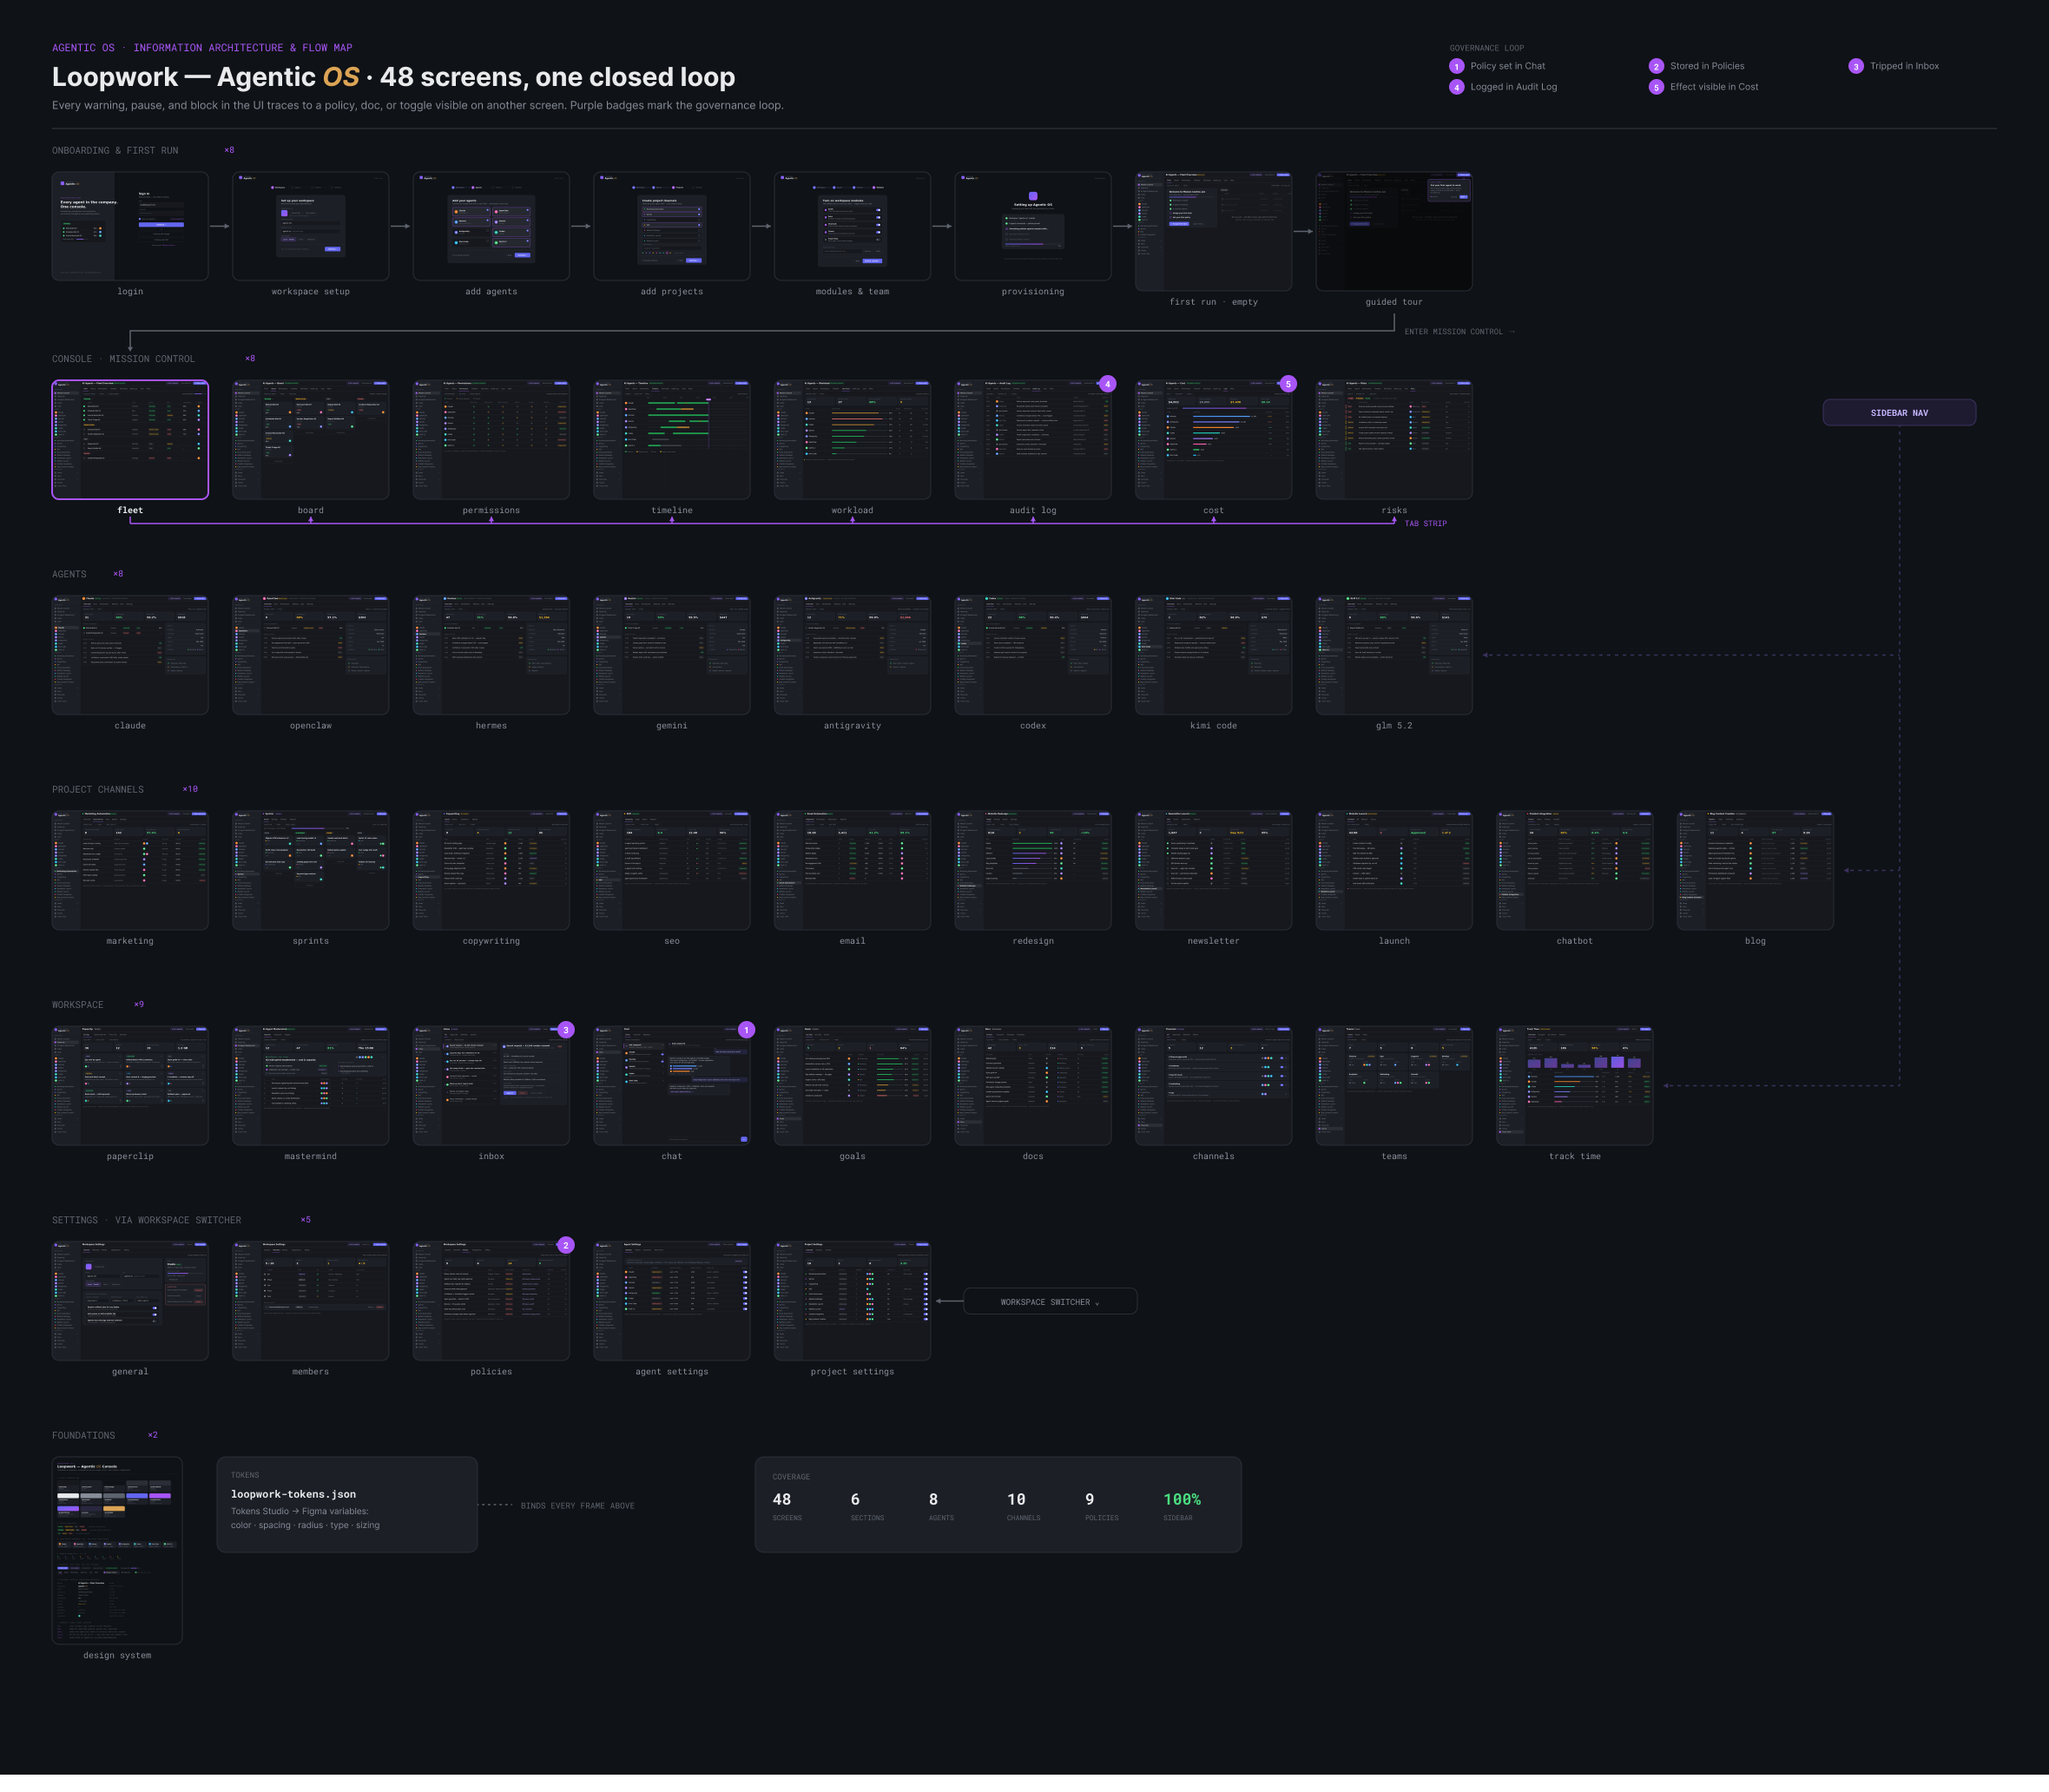Select the first run empty screen thumbnail
The image size is (2049, 1792).
tap(1214, 231)
